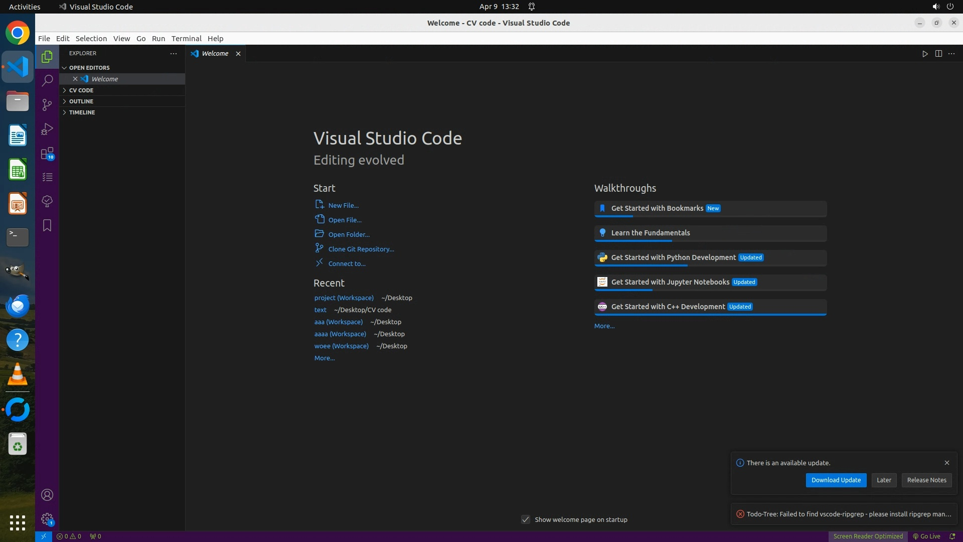Click the Clone Git Repository link
Screen dimensions: 963x542
(361, 249)
